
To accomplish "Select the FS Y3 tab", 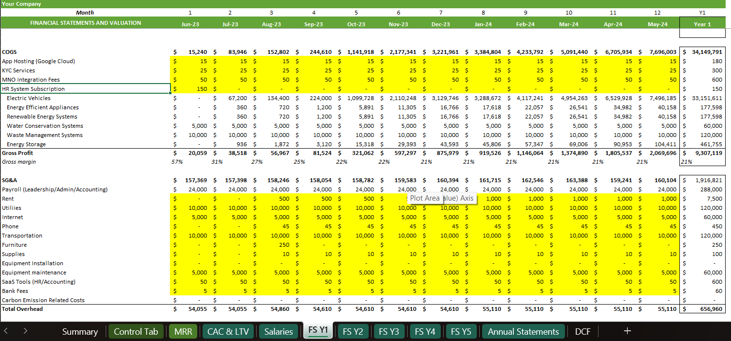I will (389, 331).
